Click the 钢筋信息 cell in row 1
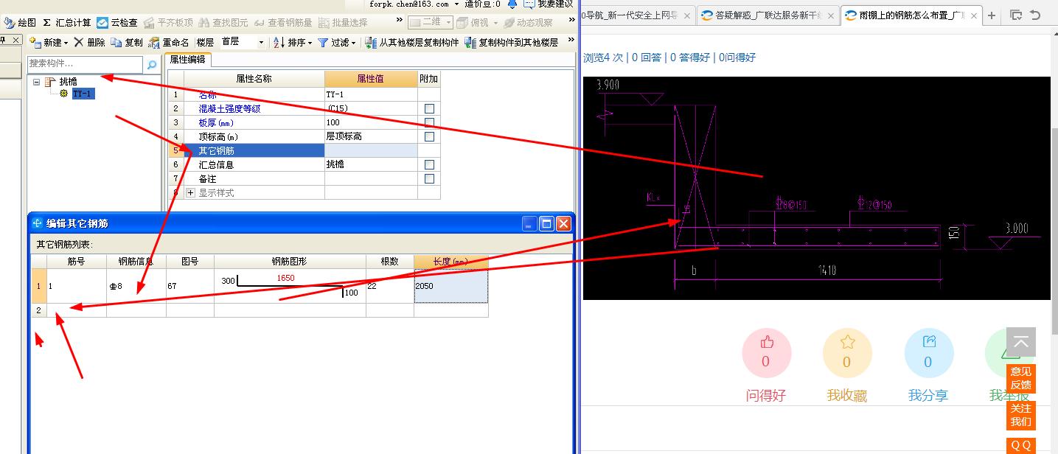This screenshot has height=454, width=1058. (136, 286)
